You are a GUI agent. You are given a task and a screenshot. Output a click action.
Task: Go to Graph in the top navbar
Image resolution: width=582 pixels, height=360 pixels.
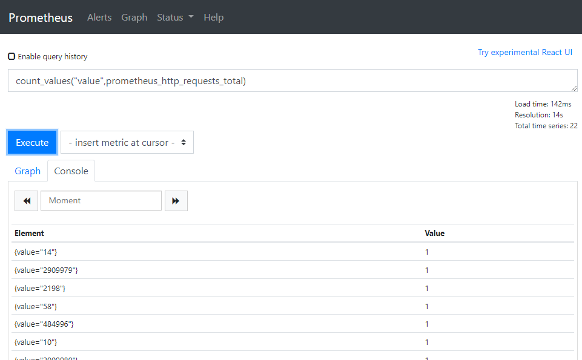point(134,18)
